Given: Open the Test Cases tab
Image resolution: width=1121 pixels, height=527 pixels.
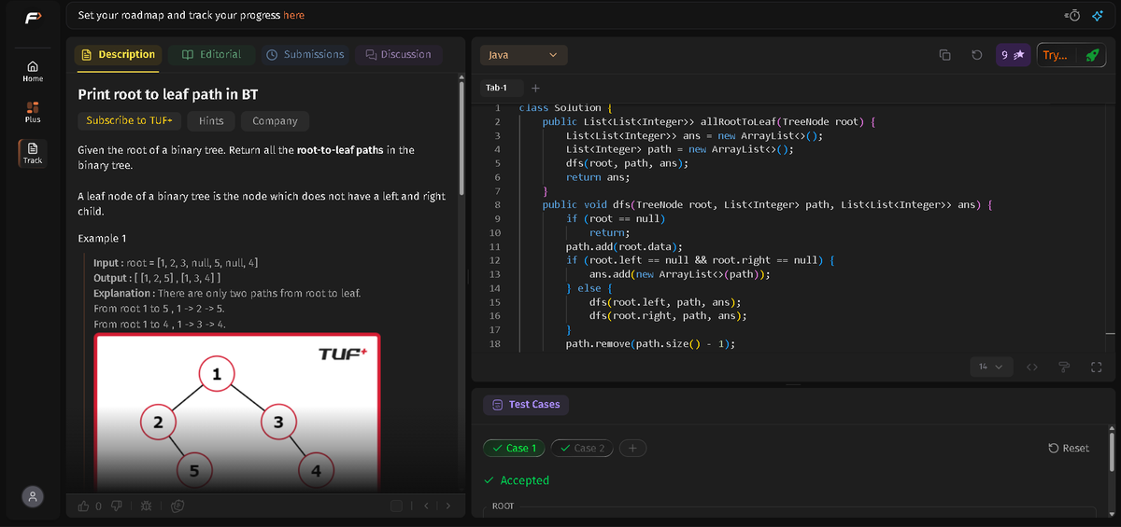Looking at the screenshot, I should pyautogui.click(x=526, y=405).
